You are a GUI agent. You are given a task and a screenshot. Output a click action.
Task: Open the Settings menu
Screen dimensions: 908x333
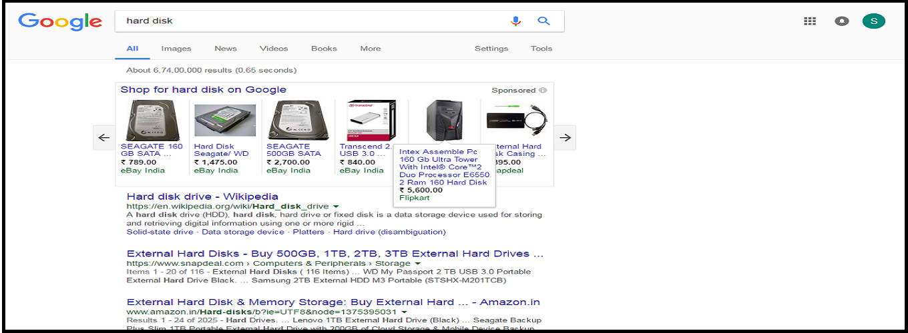[x=491, y=49]
